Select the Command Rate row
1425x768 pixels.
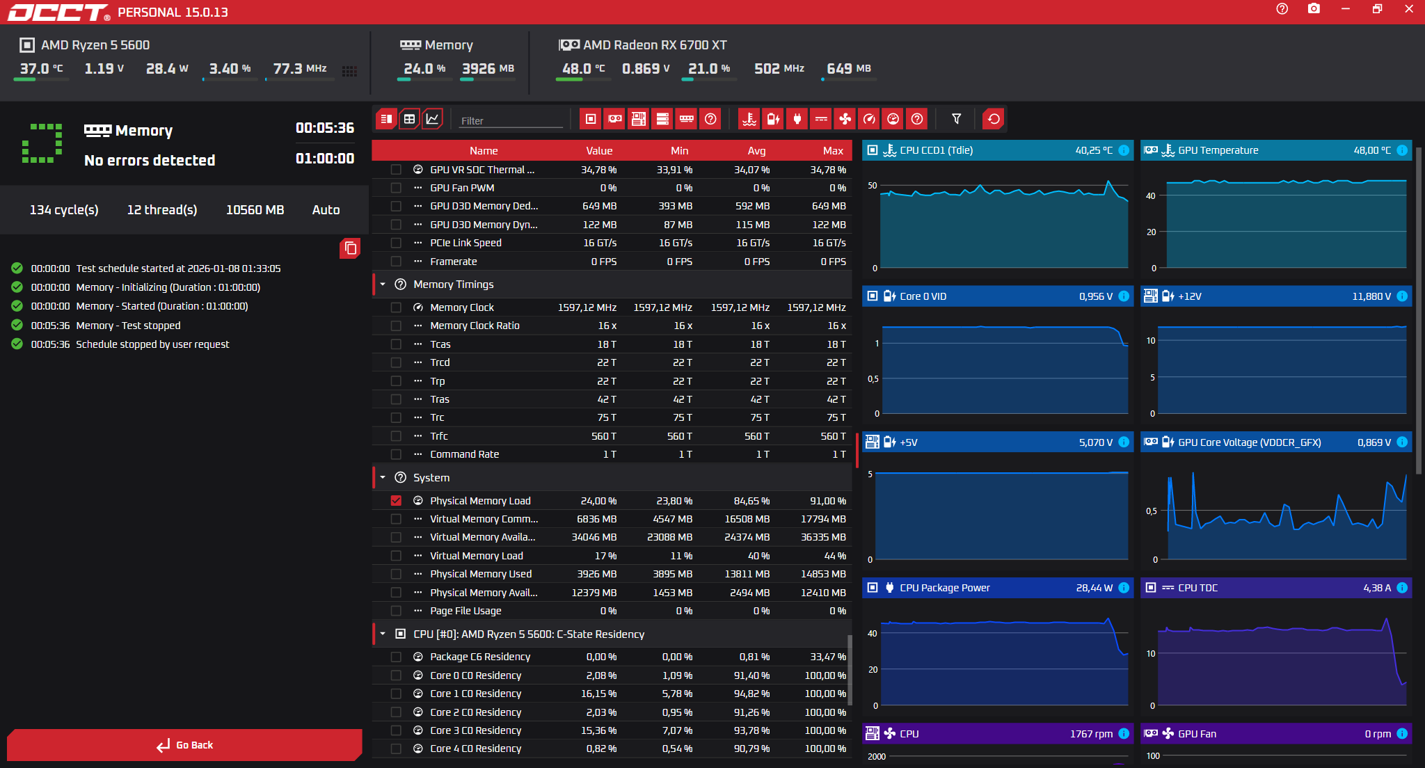coord(612,454)
